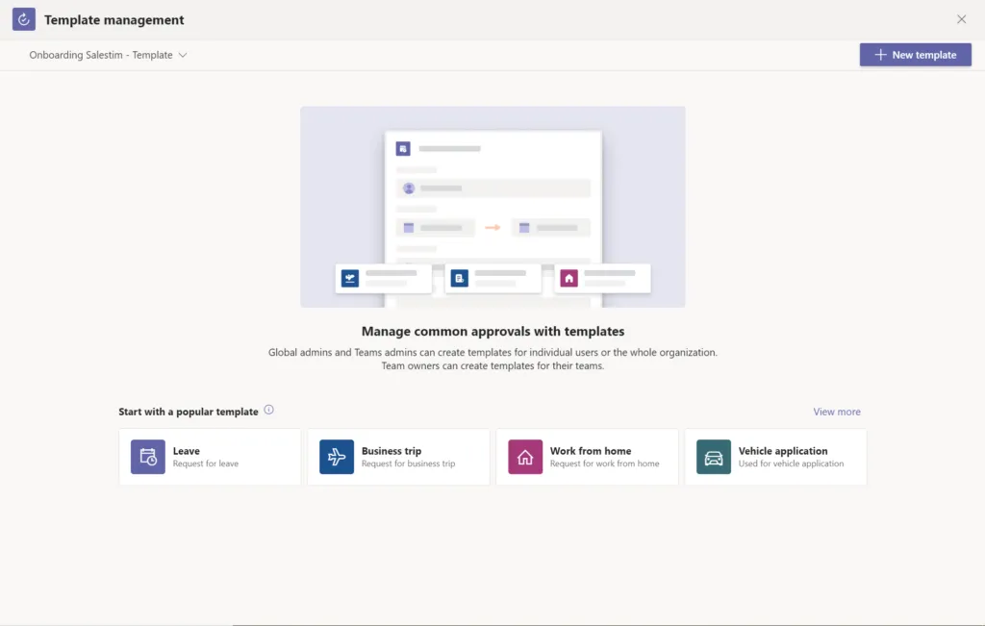Select the Business trip template title

click(x=391, y=451)
